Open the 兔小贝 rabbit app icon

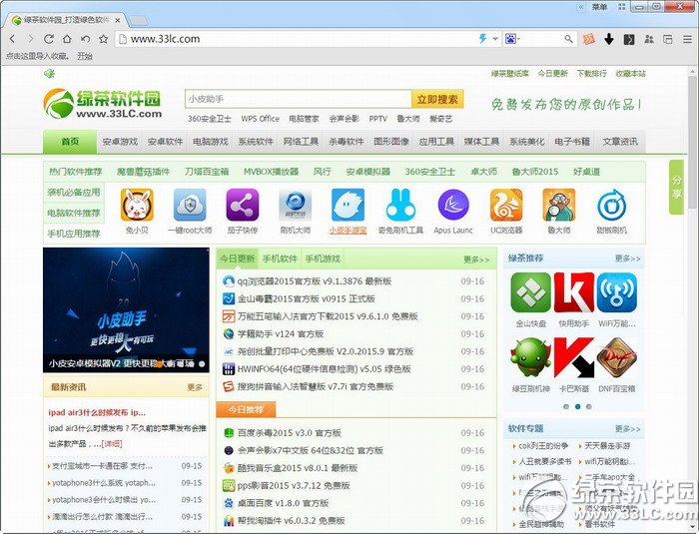[x=137, y=205]
